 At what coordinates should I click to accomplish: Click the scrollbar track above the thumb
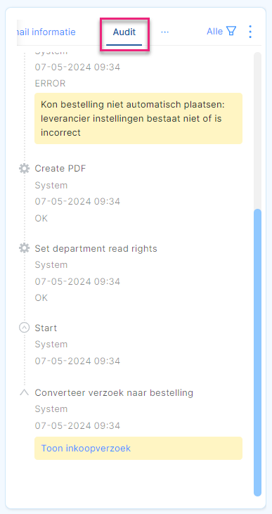pyautogui.click(x=257, y=131)
